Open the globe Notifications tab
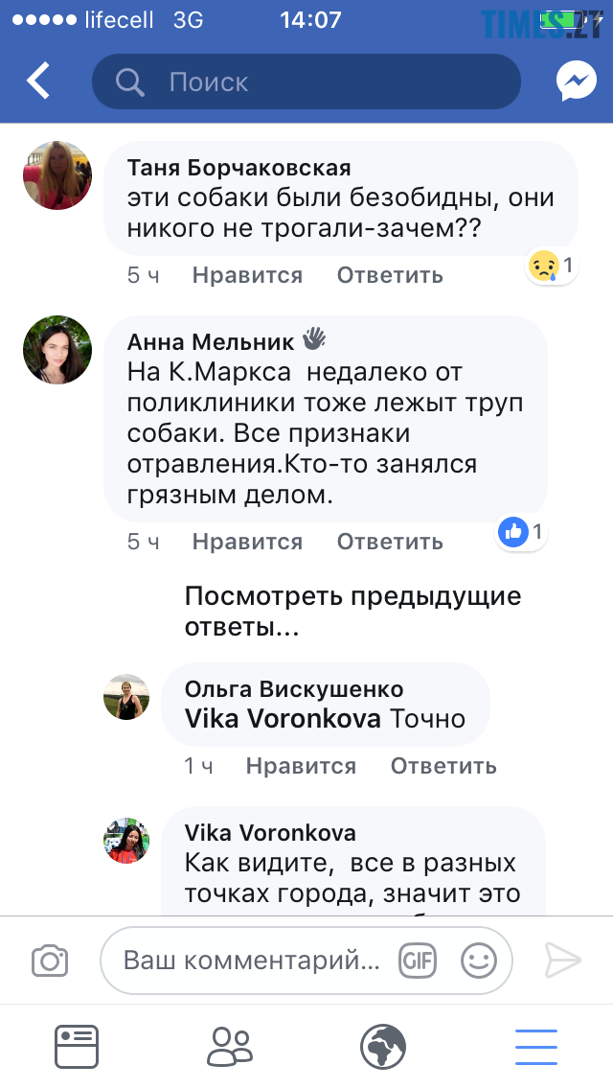 coord(383,1046)
